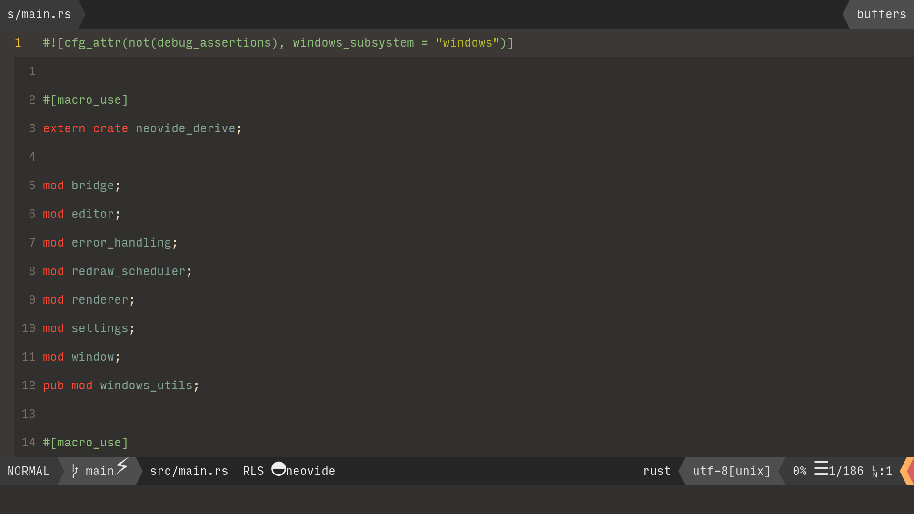The width and height of the screenshot is (914, 514).
Task: Click the extern keyword
Action: point(64,128)
